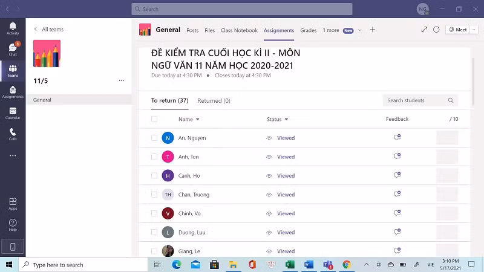Click the Meet button
The width and height of the screenshot is (484, 272).
pos(457,30)
